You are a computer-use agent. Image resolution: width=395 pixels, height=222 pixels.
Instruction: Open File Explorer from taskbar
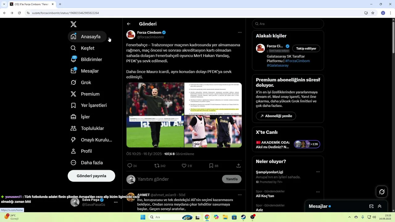[225, 217]
